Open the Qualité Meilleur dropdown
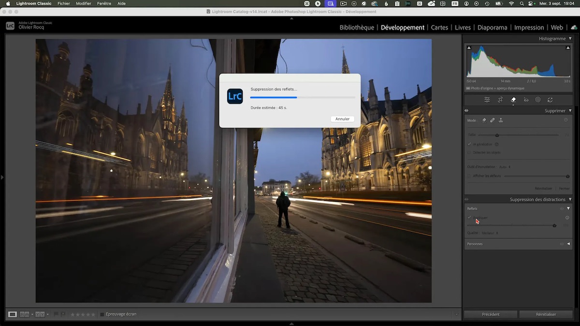 490,233
